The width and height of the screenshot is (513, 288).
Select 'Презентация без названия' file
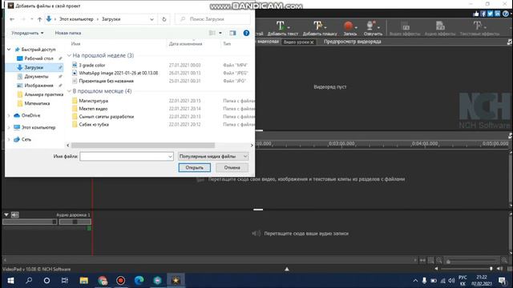click(106, 81)
